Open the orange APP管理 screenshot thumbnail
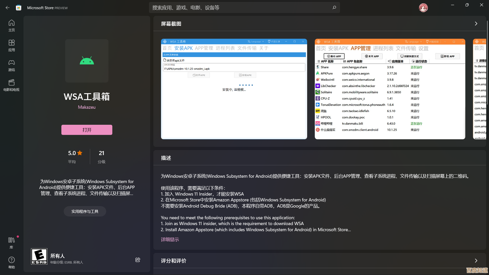The height and width of the screenshot is (275, 489). click(390, 89)
